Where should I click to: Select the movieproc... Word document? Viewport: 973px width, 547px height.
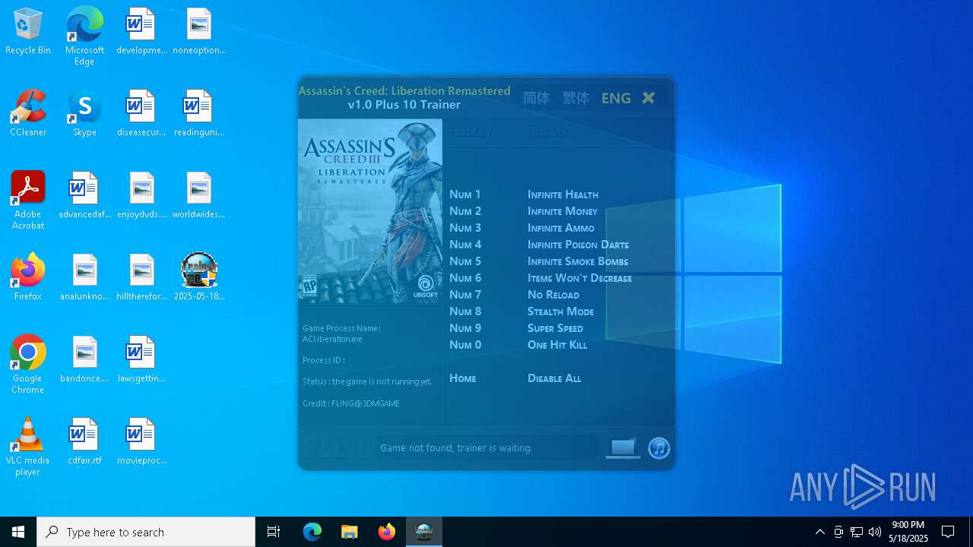[x=141, y=442]
